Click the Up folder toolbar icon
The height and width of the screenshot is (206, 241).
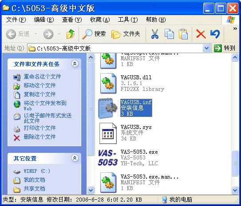click(71, 34)
